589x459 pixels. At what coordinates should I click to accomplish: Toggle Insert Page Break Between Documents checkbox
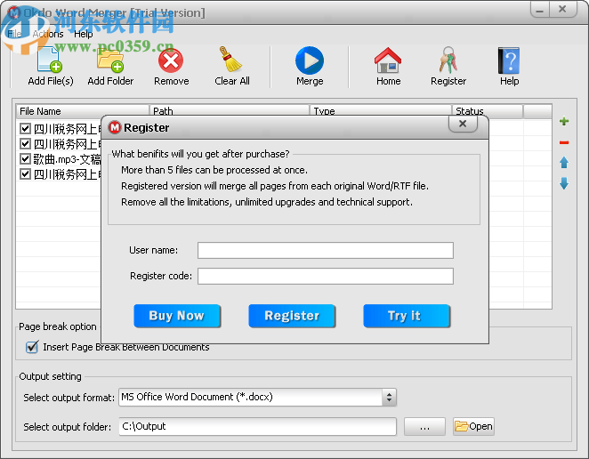(32, 347)
